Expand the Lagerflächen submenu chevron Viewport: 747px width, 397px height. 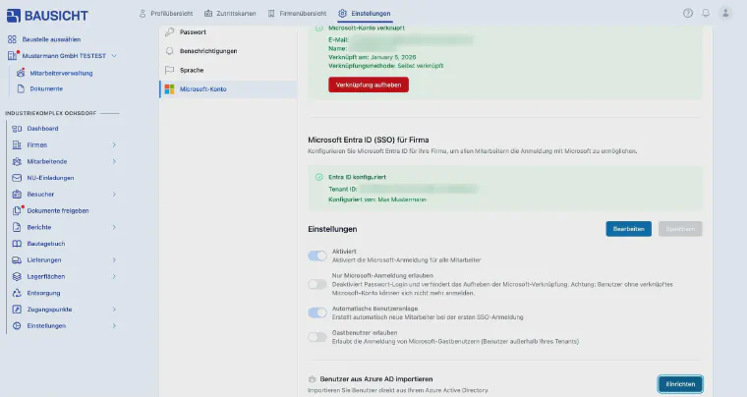coord(114,276)
